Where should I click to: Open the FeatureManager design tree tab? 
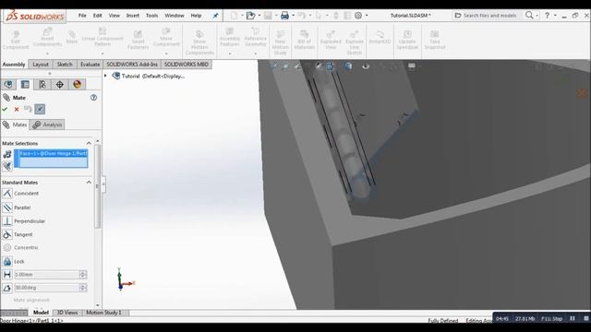point(8,84)
